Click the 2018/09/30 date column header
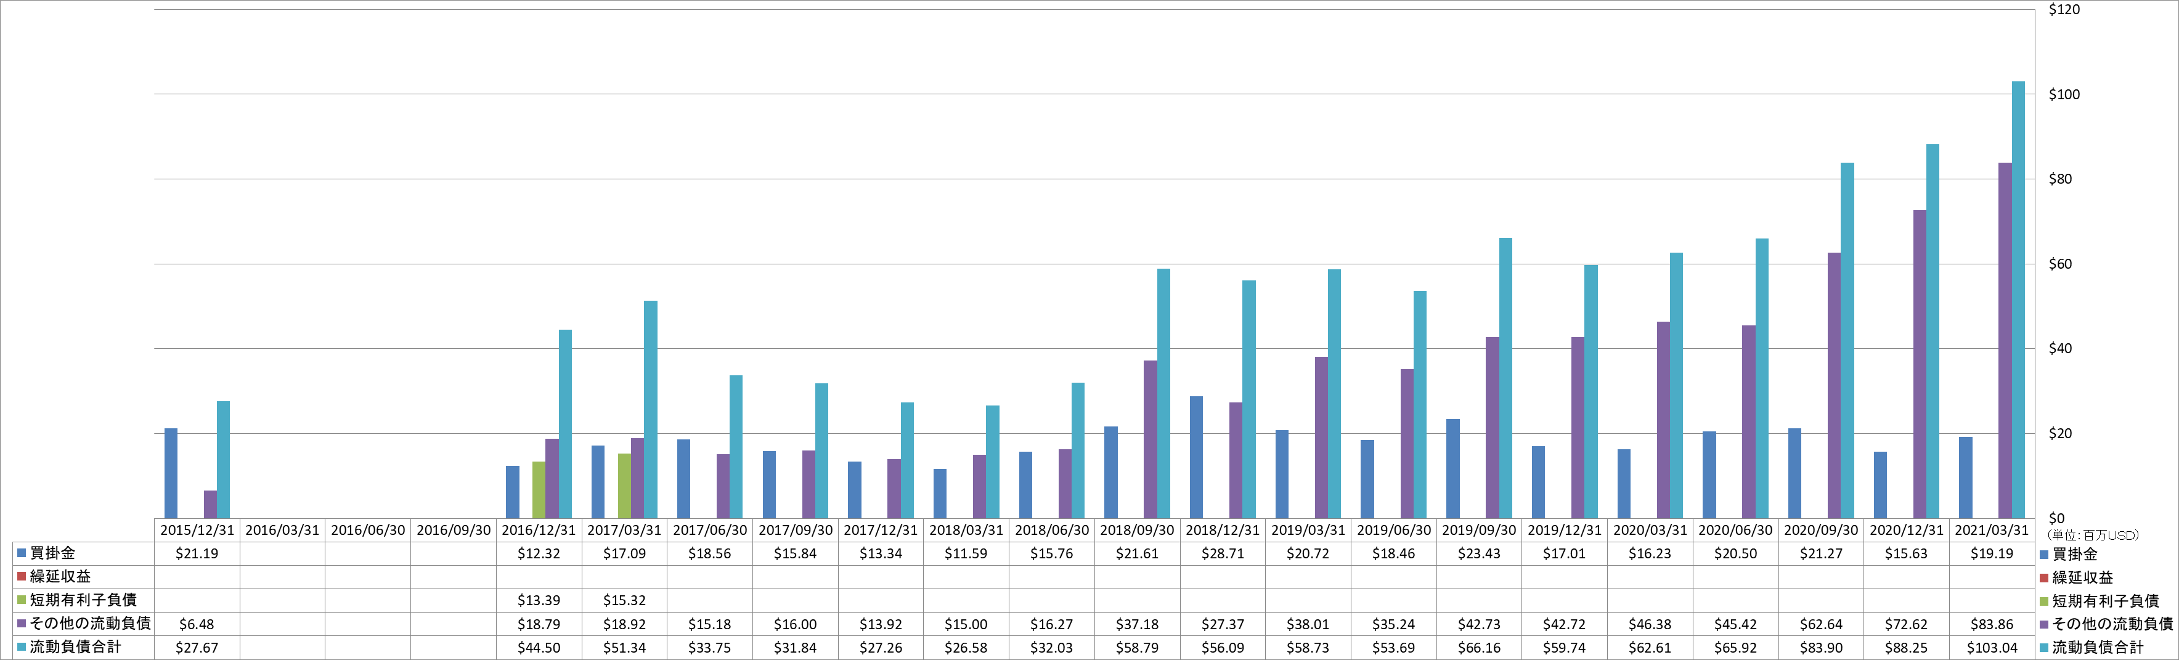 point(1137,530)
